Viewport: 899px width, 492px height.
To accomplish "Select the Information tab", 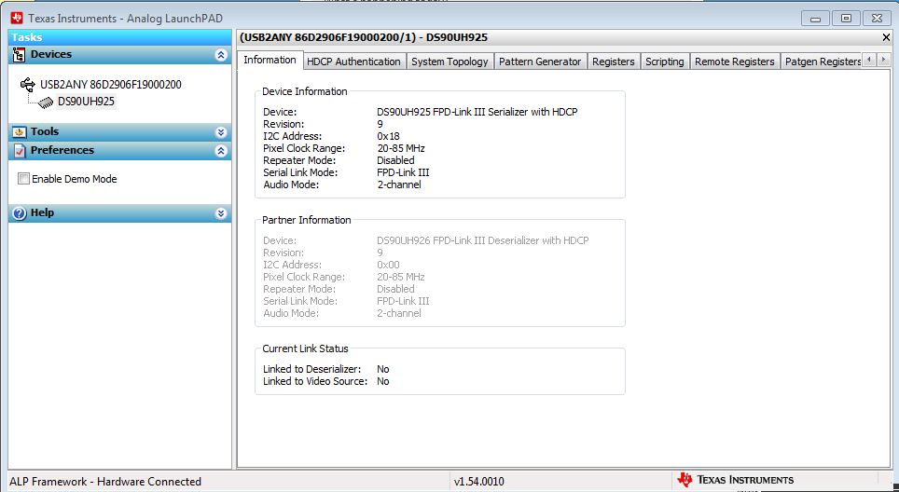I will click(x=270, y=61).
